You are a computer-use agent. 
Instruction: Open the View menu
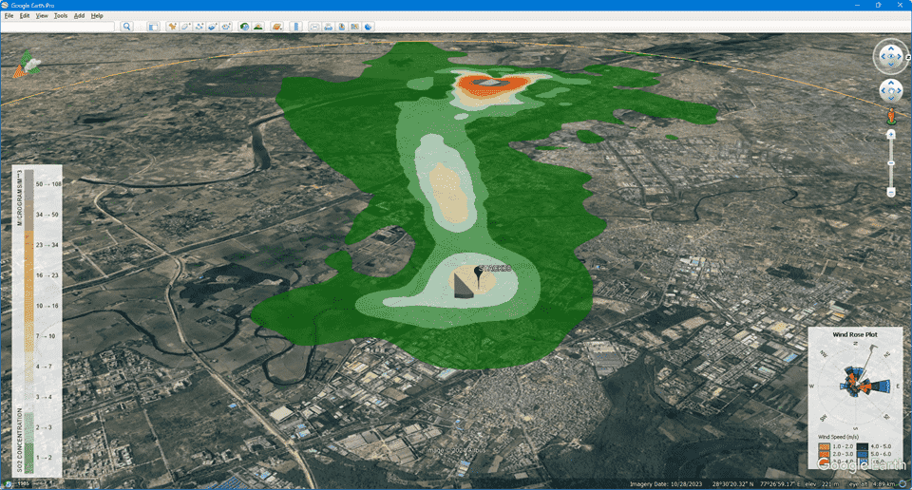[x=42, y=16]
